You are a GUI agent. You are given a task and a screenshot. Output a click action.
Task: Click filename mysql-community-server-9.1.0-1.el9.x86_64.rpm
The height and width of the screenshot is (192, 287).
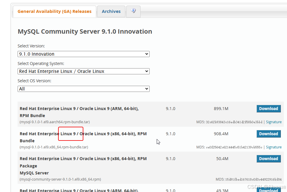tap(60, 179)
